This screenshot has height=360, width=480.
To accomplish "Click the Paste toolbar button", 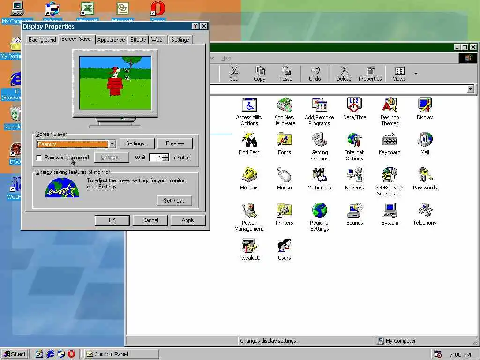I will coord(285,74).
